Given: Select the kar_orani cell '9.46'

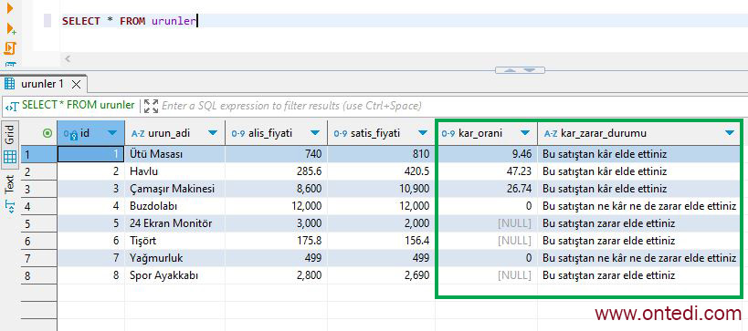Looking at the screenshot, I should [x=487, y=155].
